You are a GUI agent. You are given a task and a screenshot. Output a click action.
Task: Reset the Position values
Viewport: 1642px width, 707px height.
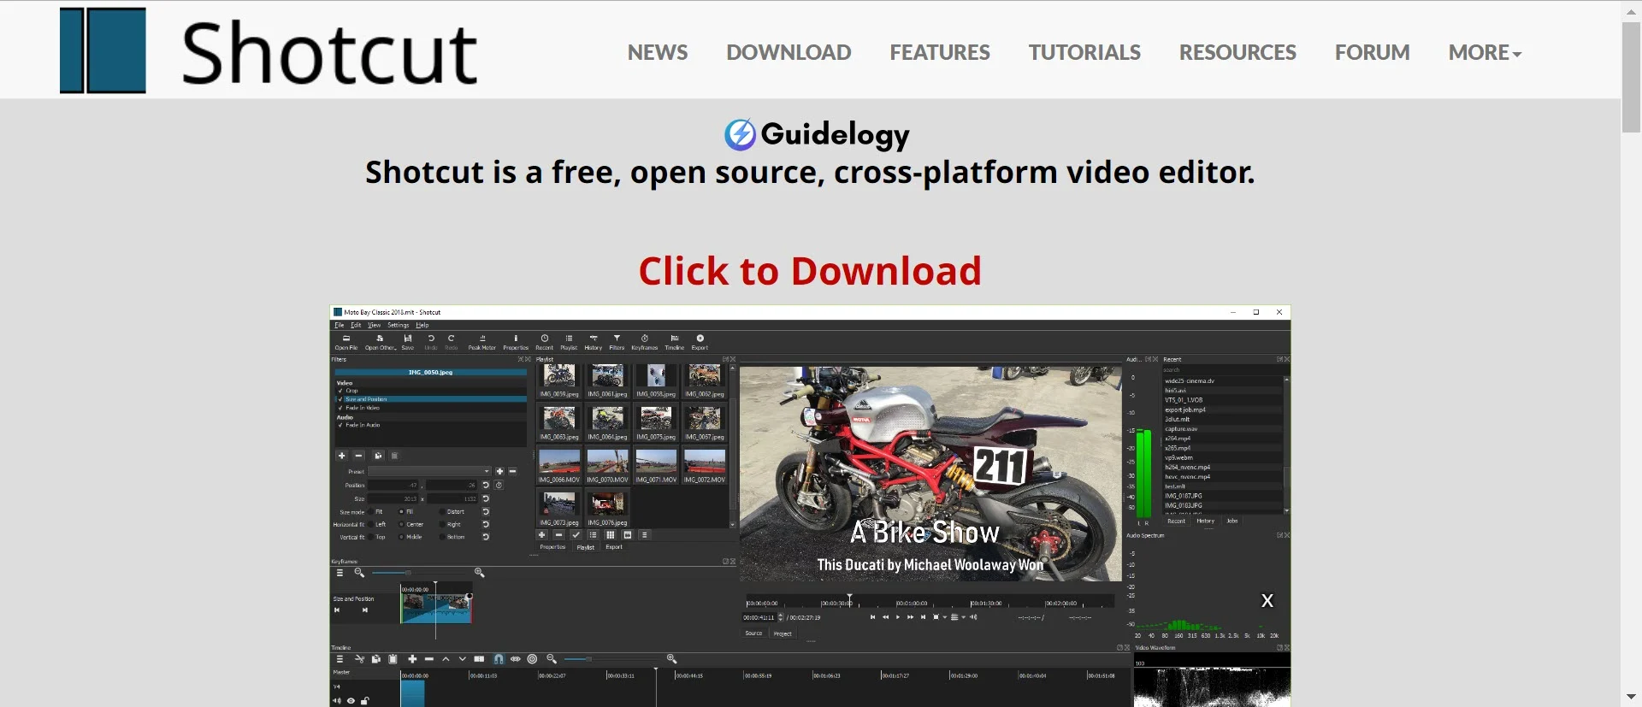click(486, 485)
